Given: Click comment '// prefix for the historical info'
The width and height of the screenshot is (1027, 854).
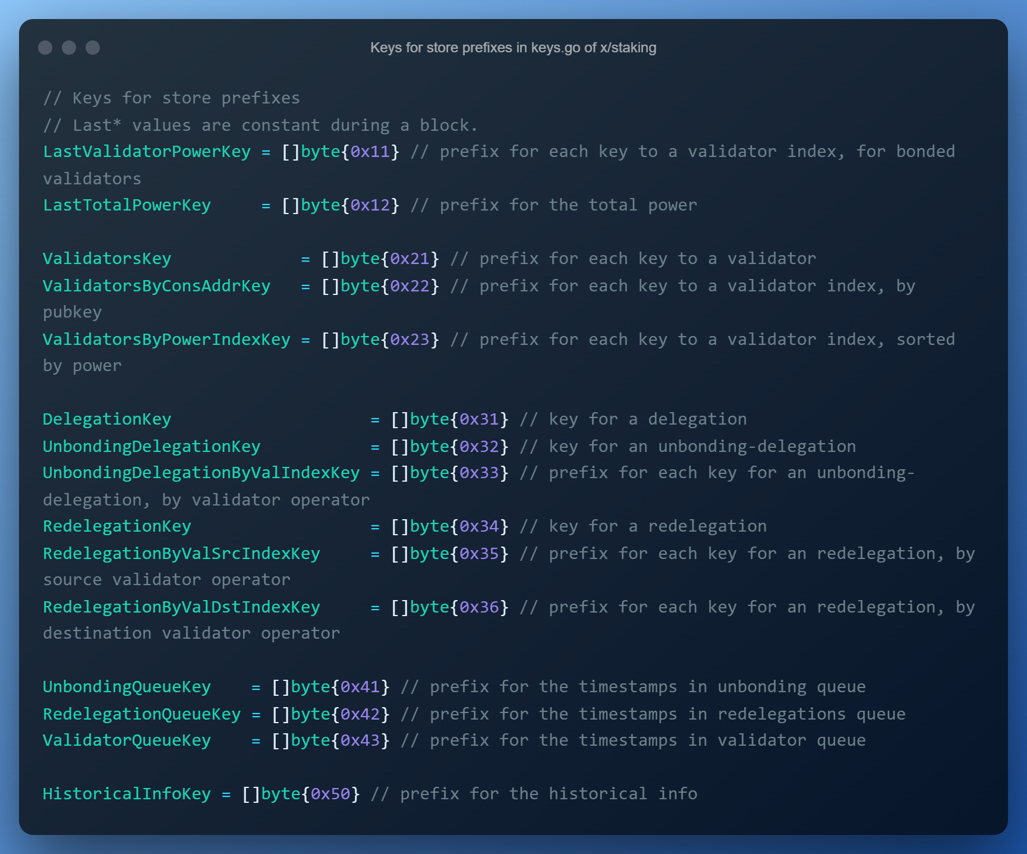Looking at the screenshot, I should tap(534, 794).
